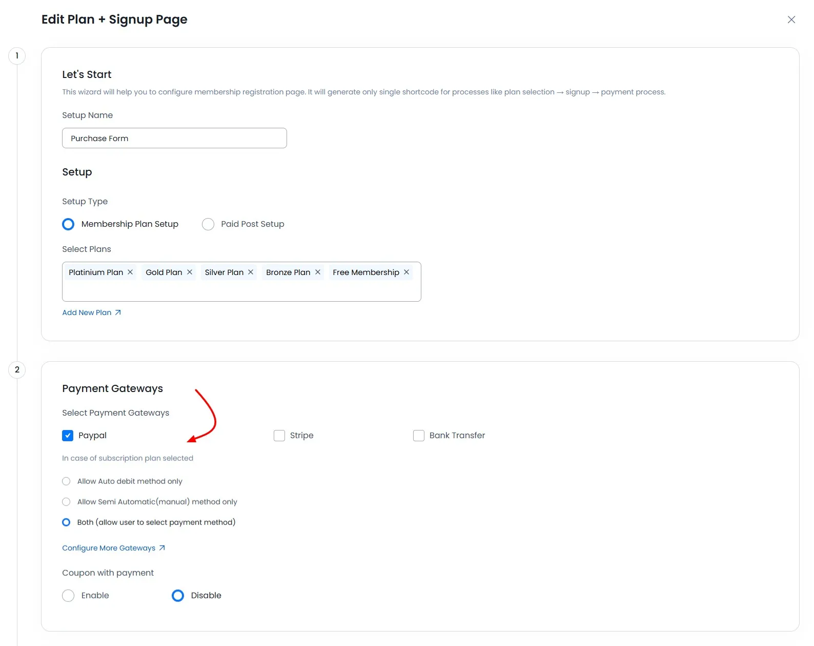
Task: Remove the Bronze Plan tag
Action: pos(318,272)
